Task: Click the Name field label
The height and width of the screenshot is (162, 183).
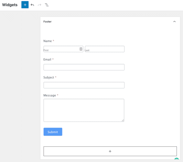Action: click(x=48, y=41)
